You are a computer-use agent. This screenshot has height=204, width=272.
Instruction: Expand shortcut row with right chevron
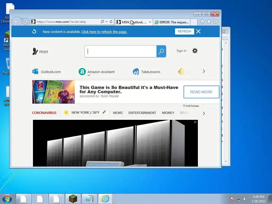point(204,71)
